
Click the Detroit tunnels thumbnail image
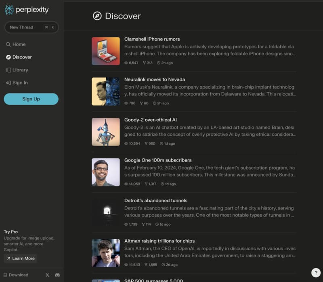click(106, 212)
